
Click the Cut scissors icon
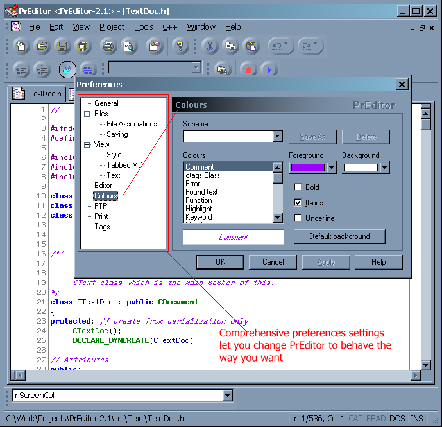coord(210,46)
